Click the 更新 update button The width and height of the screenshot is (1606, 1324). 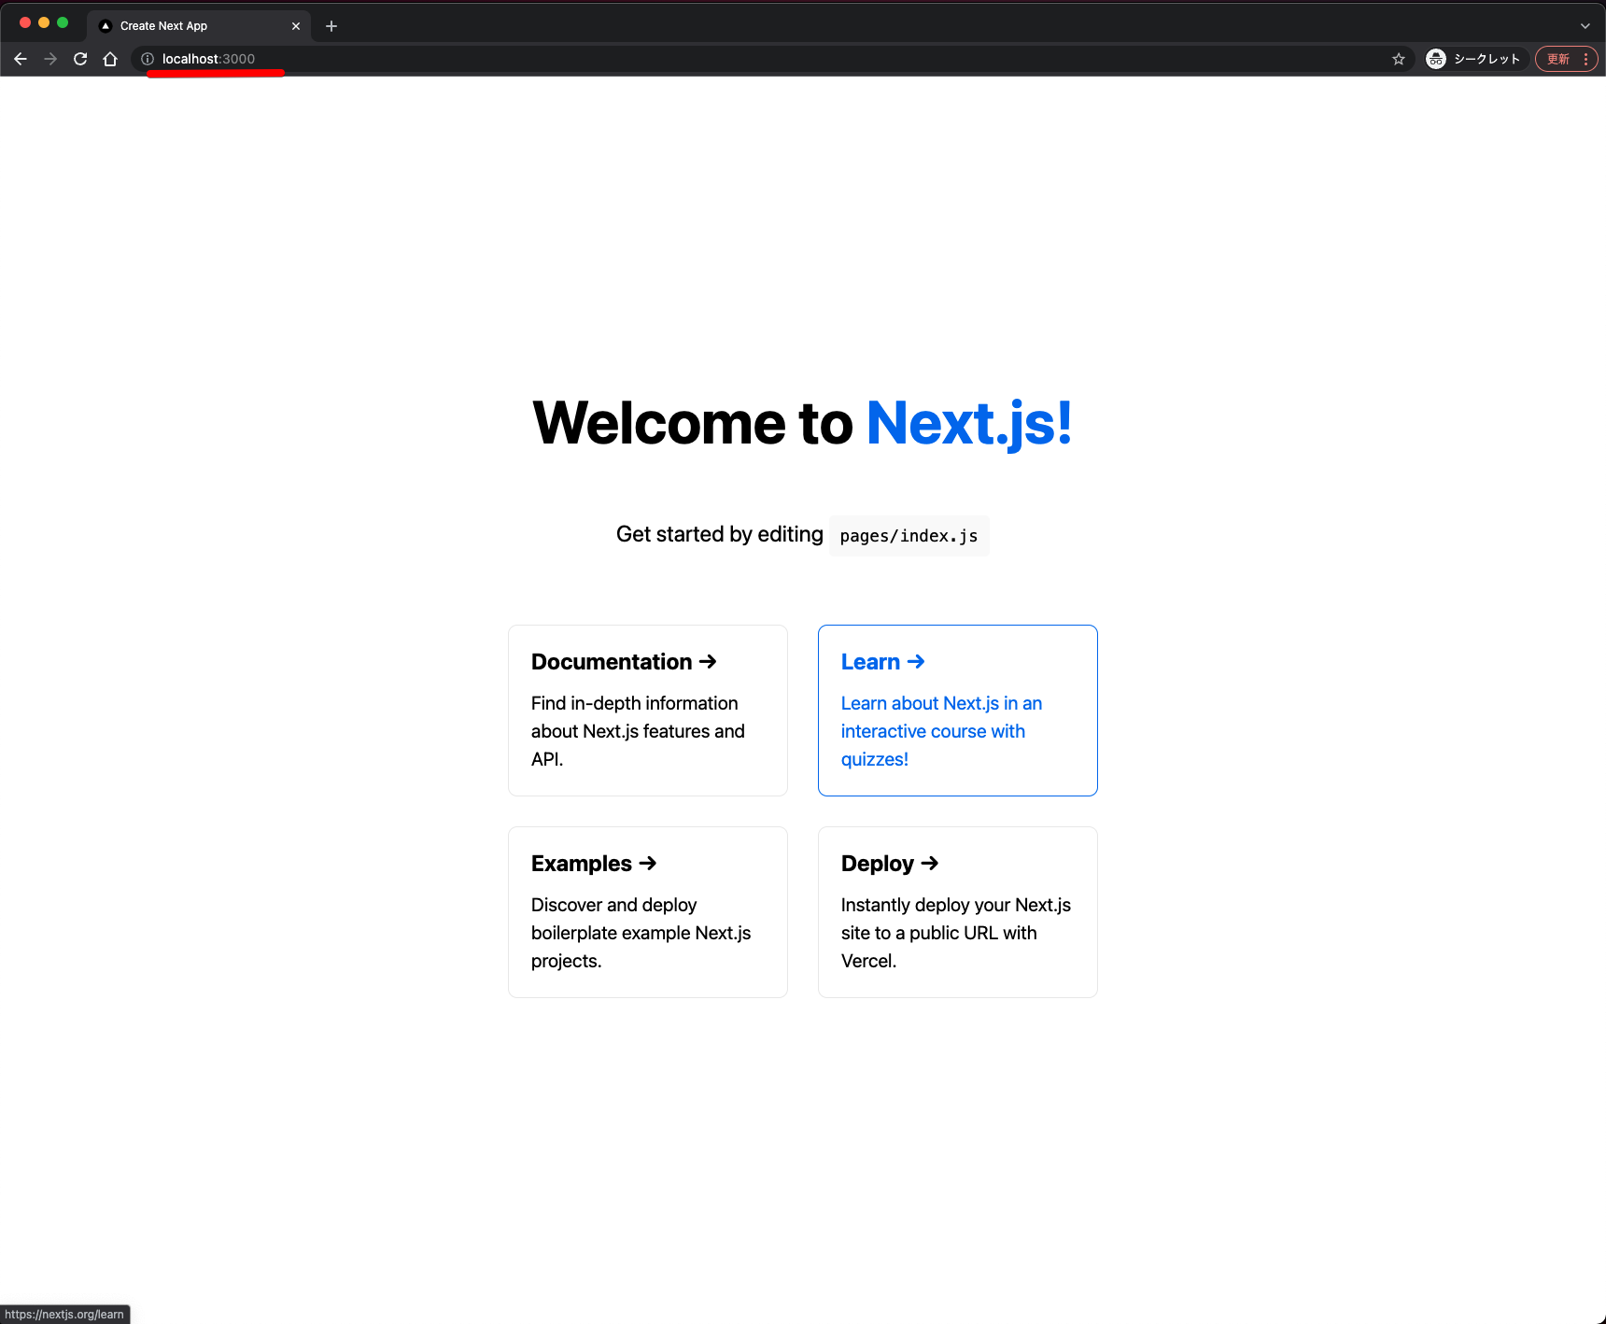[1557, 59]
